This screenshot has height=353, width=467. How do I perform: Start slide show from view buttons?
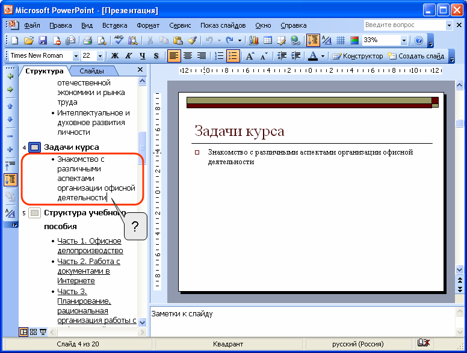point(43,332)
